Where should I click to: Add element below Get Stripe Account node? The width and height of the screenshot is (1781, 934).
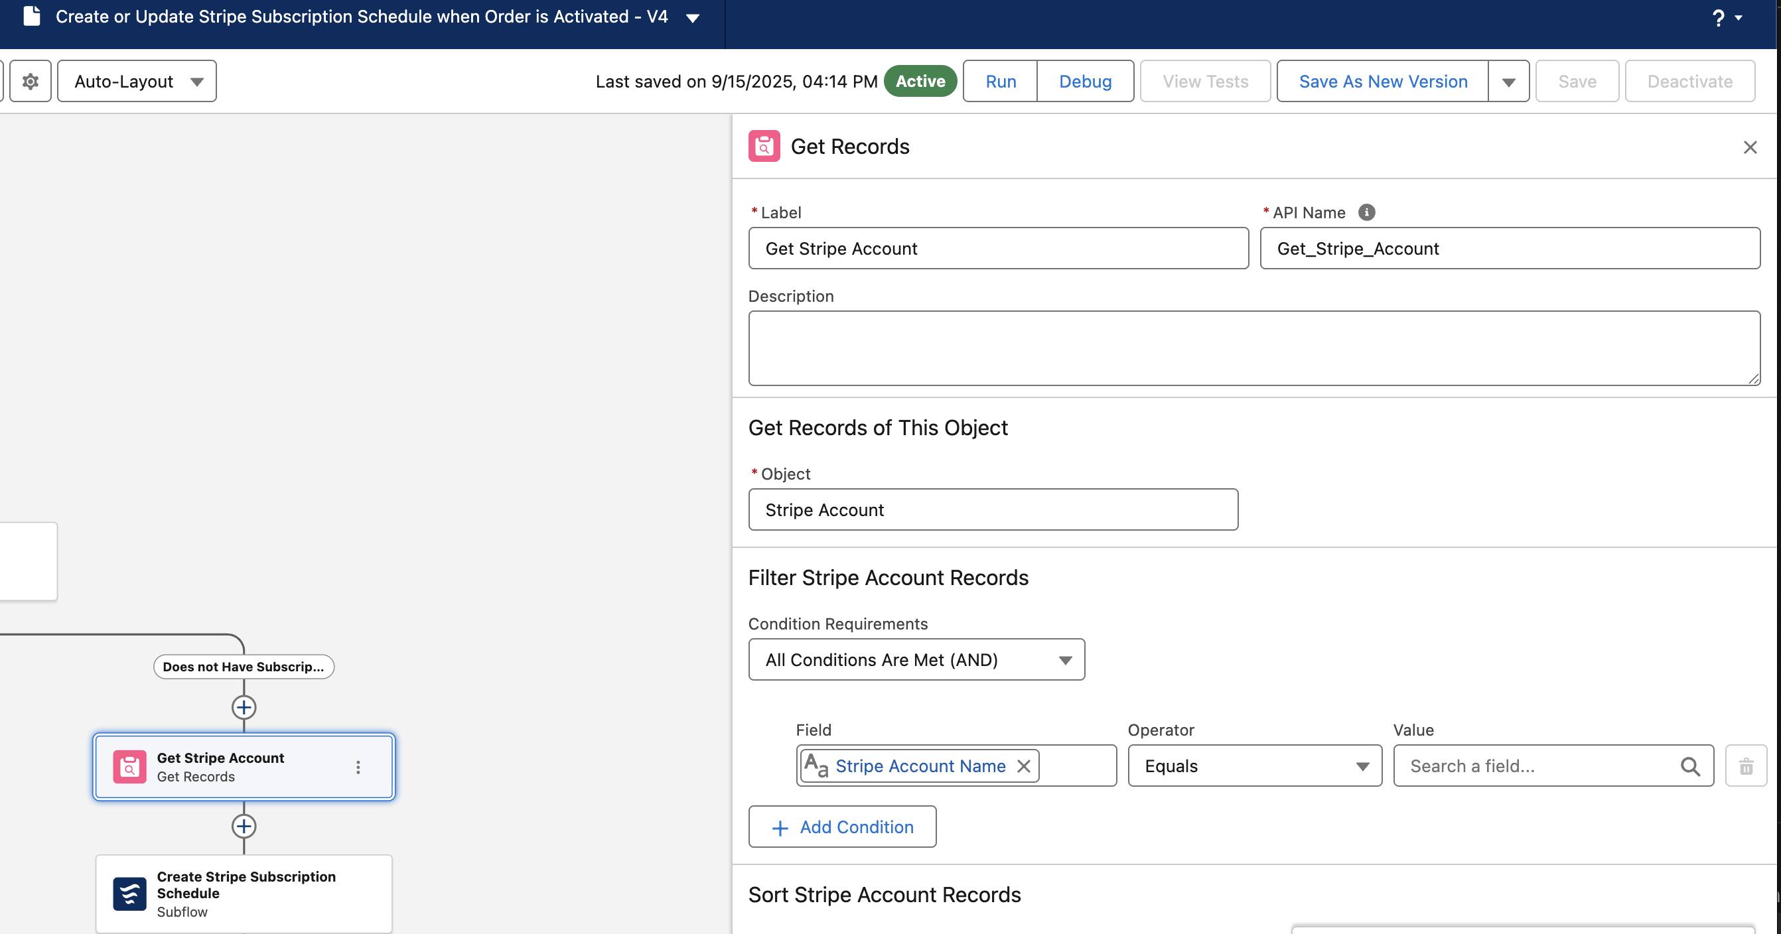[x=244, y=825]
